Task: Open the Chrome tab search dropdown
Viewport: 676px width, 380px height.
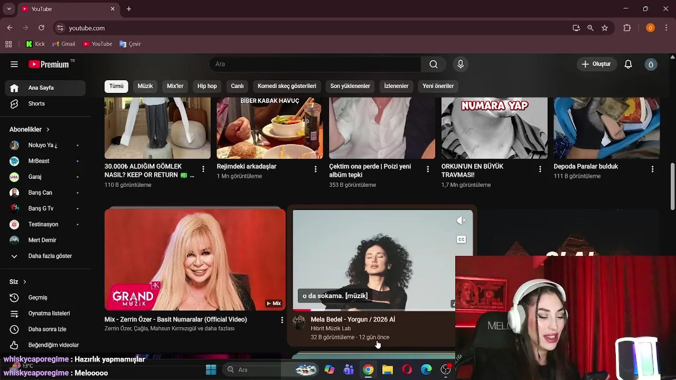Action: tap(8, 9)
